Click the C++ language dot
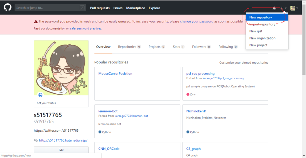Screen dimensions: 306x158 (x=188, y=95)
